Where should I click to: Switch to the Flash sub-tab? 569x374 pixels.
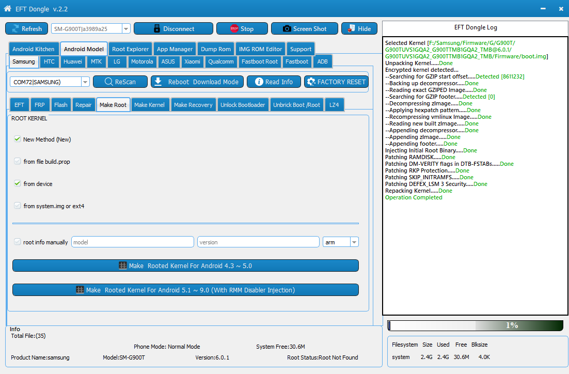[x=60, y=105]
